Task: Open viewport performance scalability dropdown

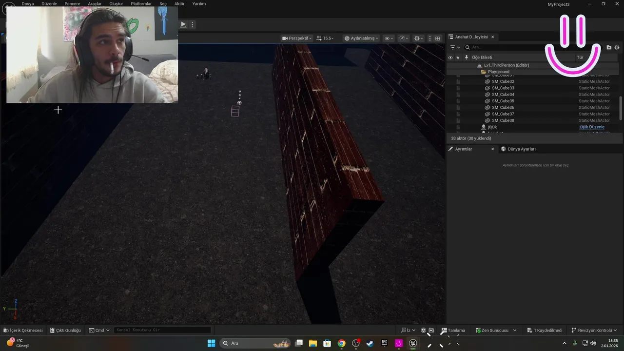Action: 404,38
